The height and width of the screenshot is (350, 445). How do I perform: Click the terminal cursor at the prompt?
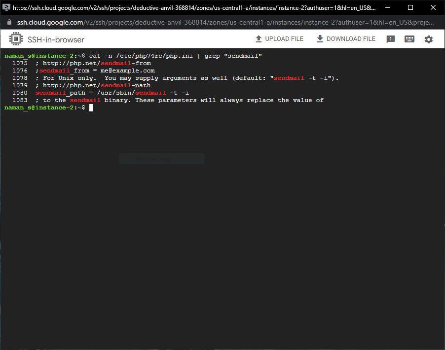tap(91, 108)
